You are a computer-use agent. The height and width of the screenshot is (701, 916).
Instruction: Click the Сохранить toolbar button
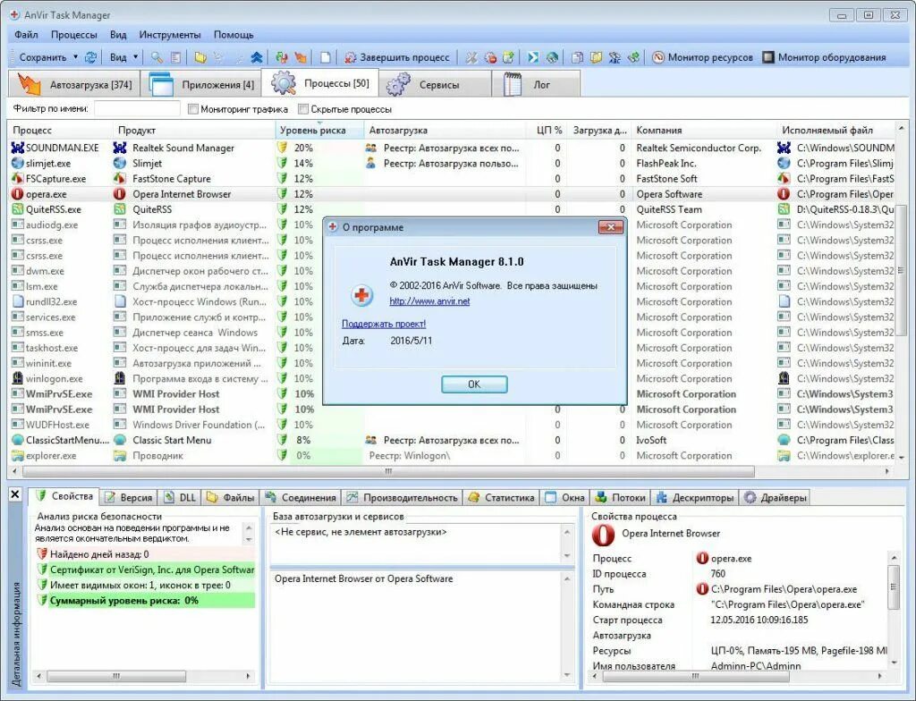(43, 57)
